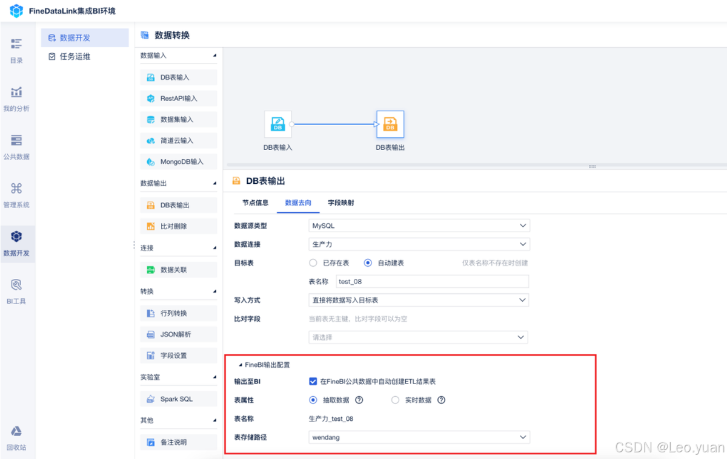Select the 实时数据 radio button
The width and height of the screenshot is (727, 459).
396,400
